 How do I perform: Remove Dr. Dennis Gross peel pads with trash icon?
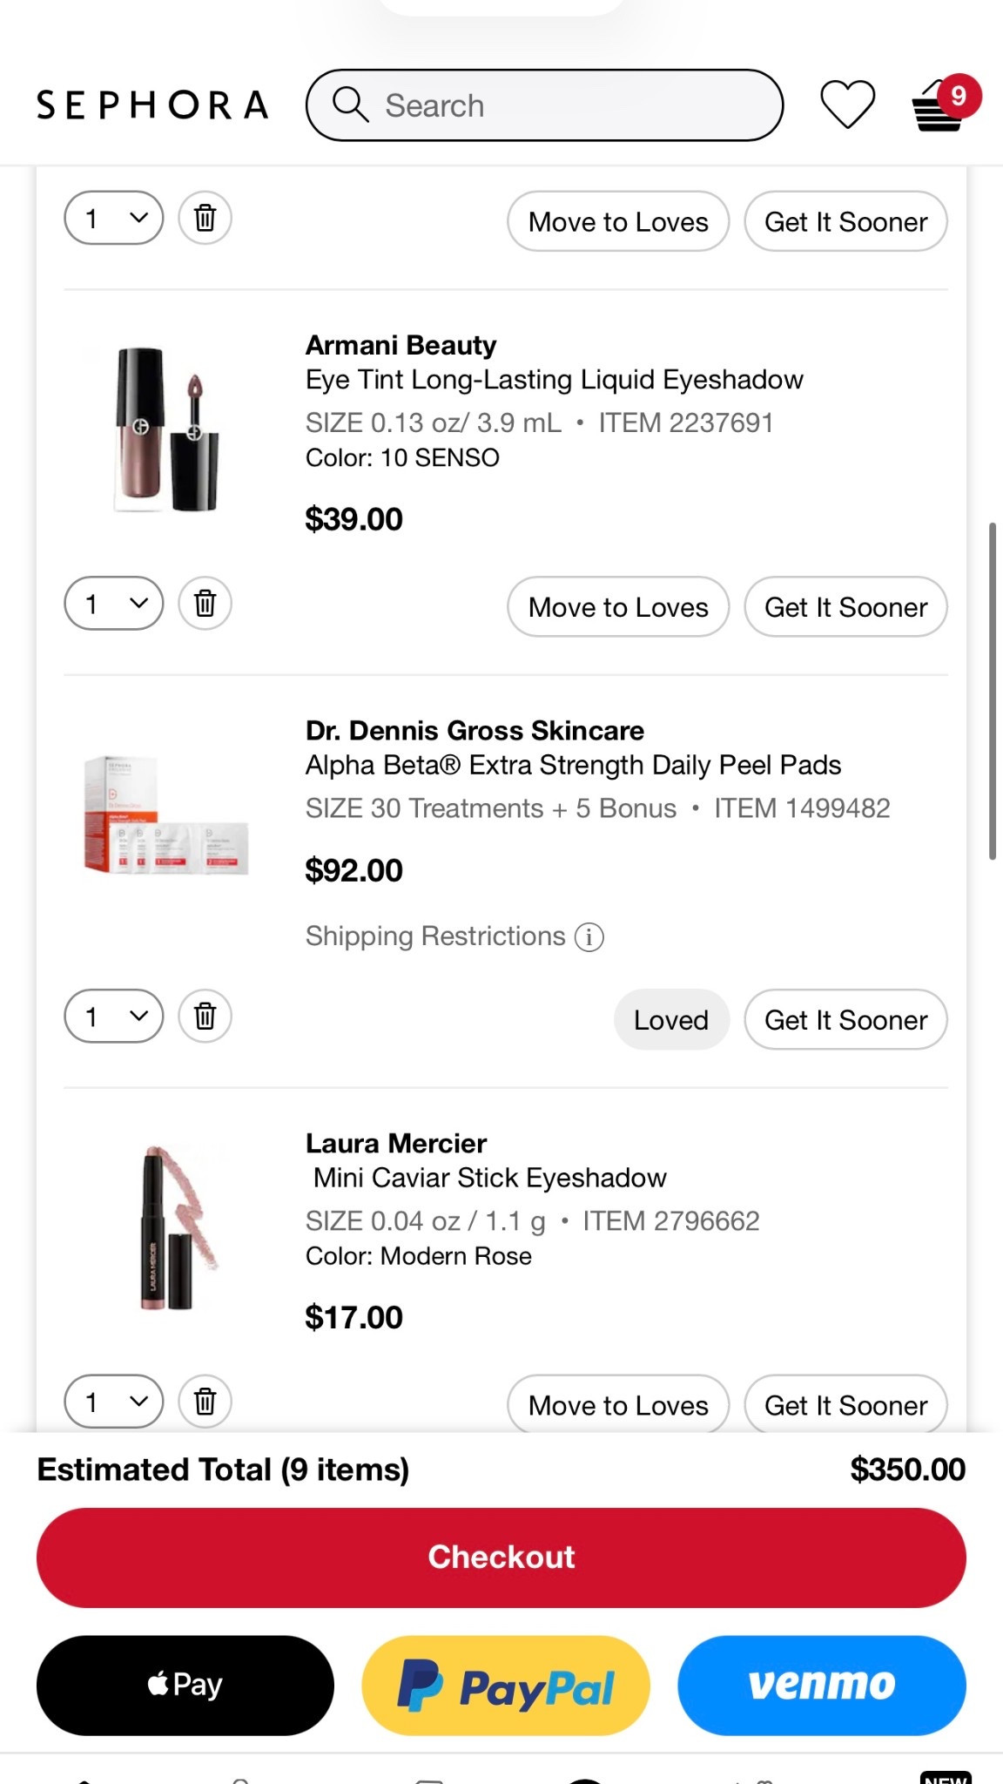tap(205, 1016)
